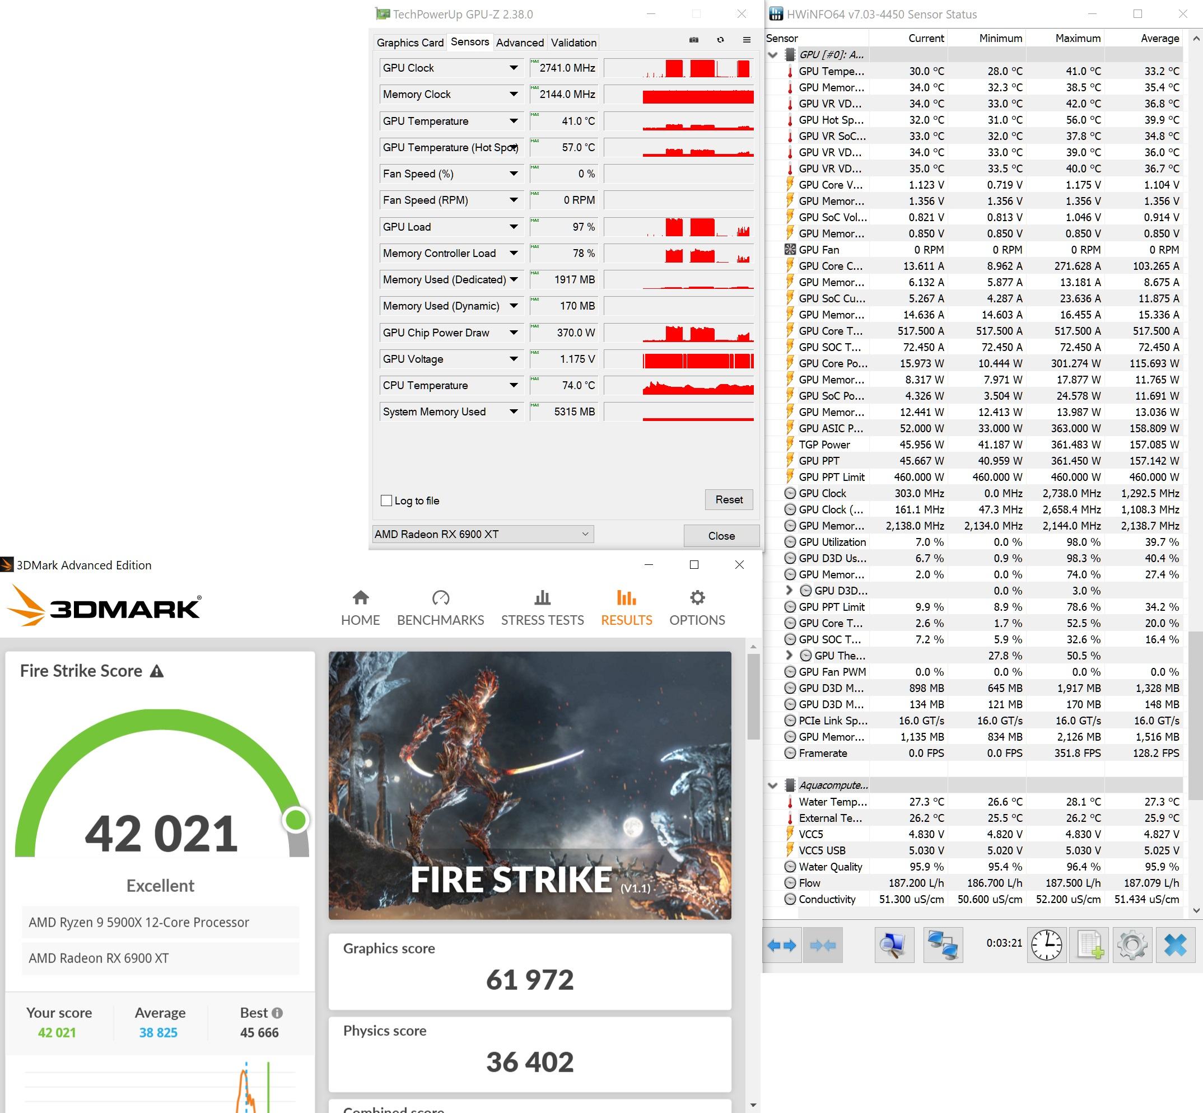The image size is (1203, 1113).
Task: Click GPU [#0] chip icon in HWiNFO
Action: click(790, 55)
